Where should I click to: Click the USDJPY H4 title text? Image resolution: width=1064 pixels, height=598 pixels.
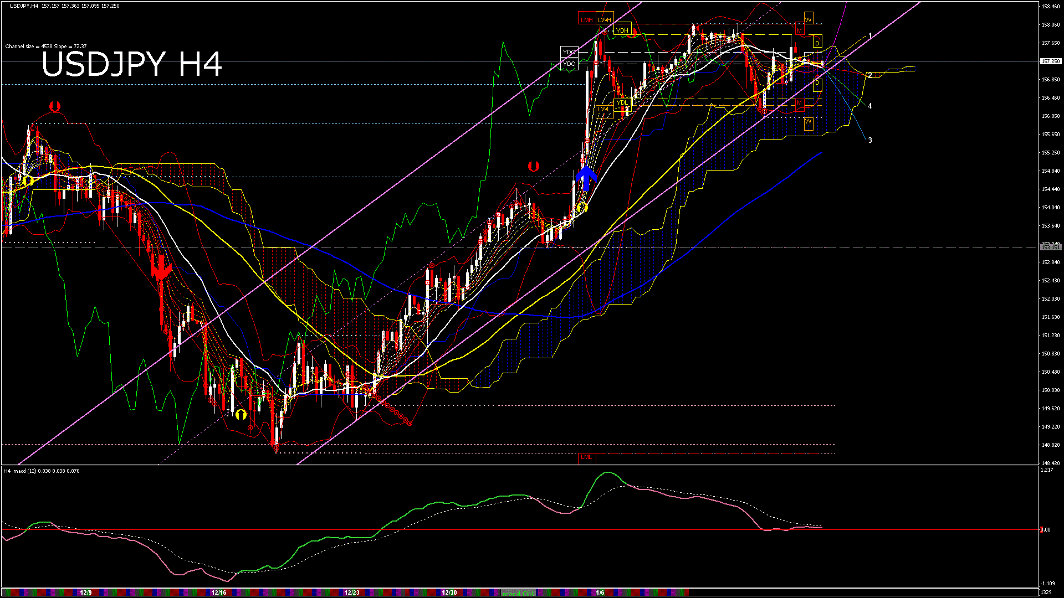(x=131, y=64)
